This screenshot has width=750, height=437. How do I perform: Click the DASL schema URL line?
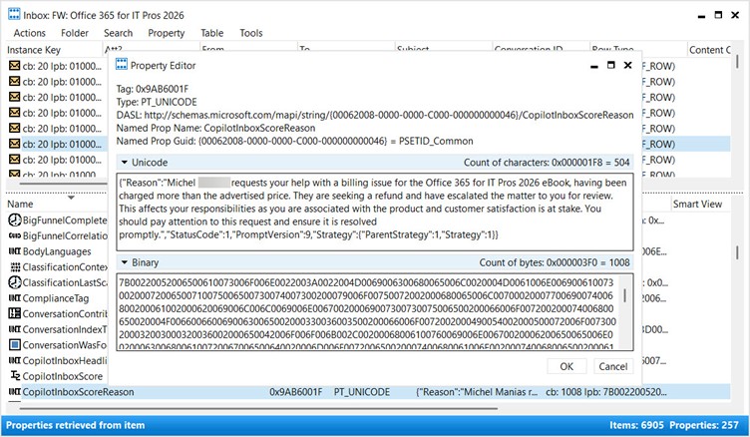375,115
